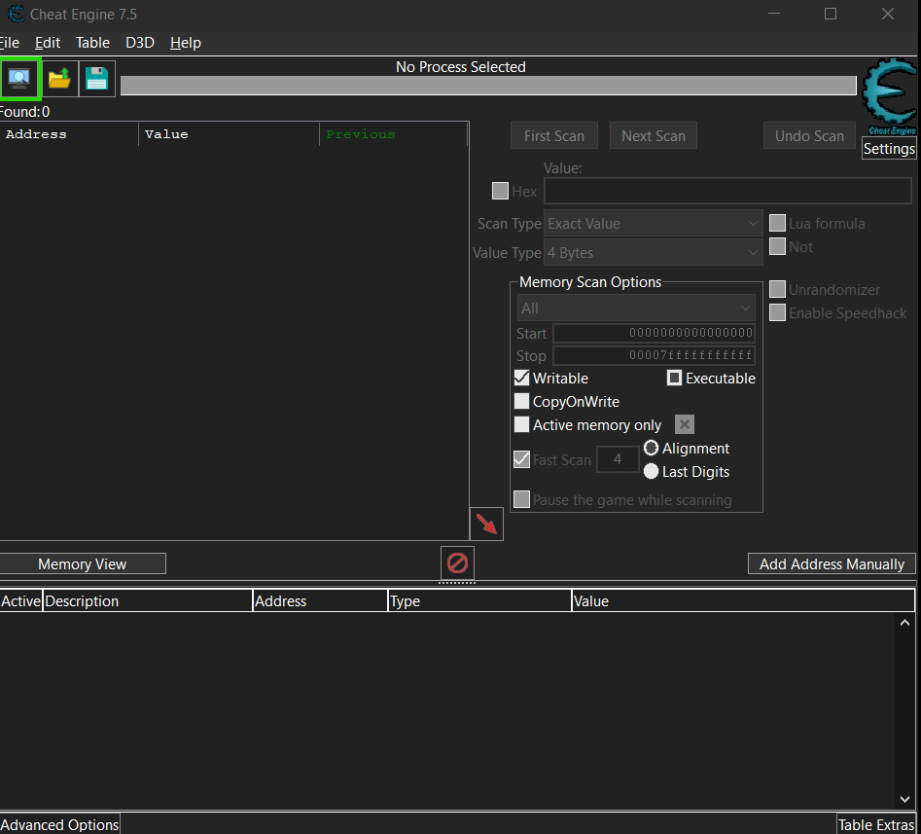The width and height of the screenshot is (921, 834).
Task: Click the Value column header in results
Action: pyautogui.click(x=230, y=134)
